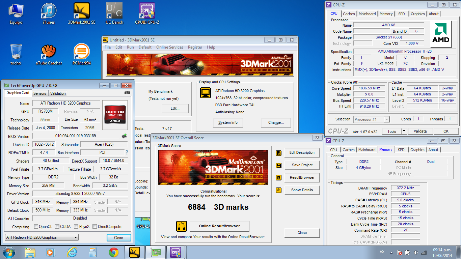The height and width of the screenshot is (259, 461).
Task: Switch to Mainboard tab in top CPU-Z window
Action: coord(367,14)
